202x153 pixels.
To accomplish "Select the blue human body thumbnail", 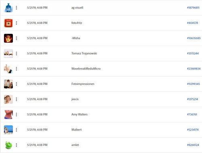I will (x=8, y=8).
